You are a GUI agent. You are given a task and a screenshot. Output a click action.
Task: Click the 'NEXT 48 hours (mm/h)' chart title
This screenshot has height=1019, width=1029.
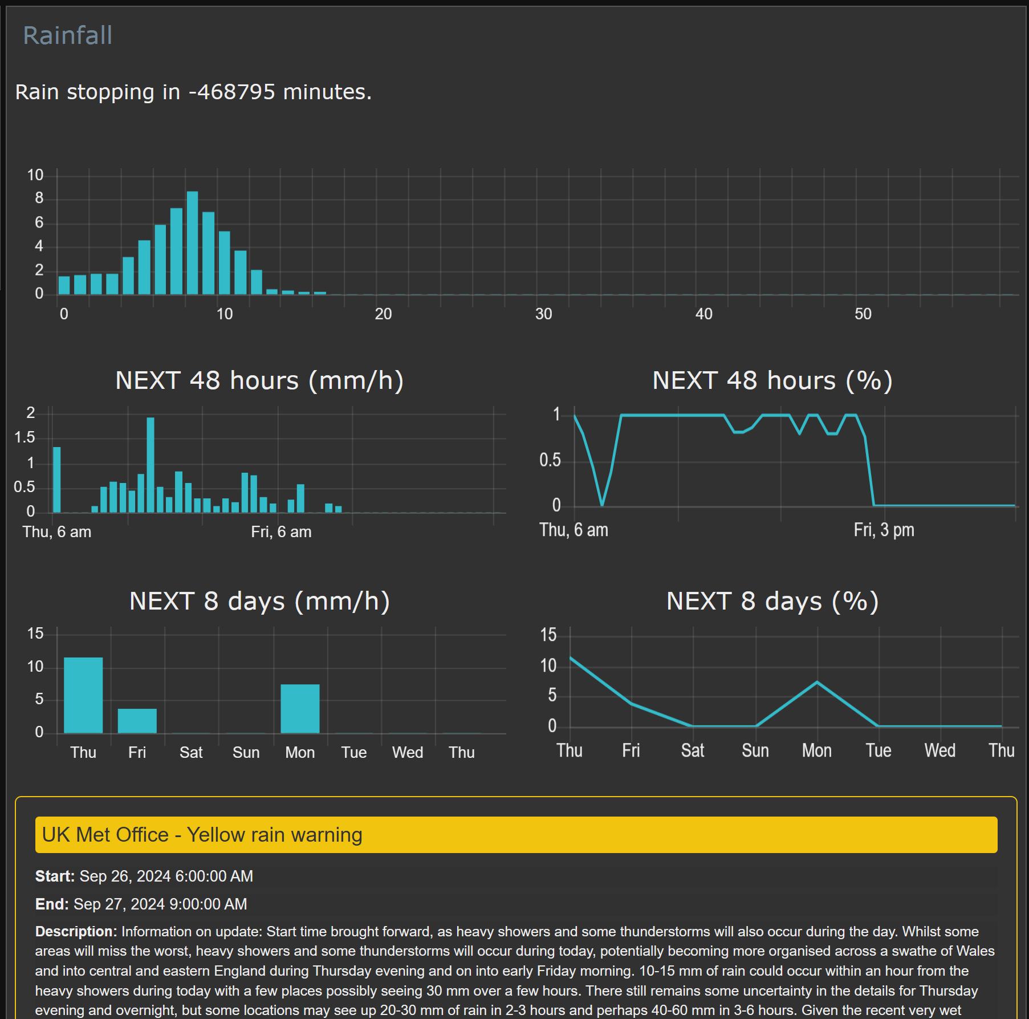259,380
